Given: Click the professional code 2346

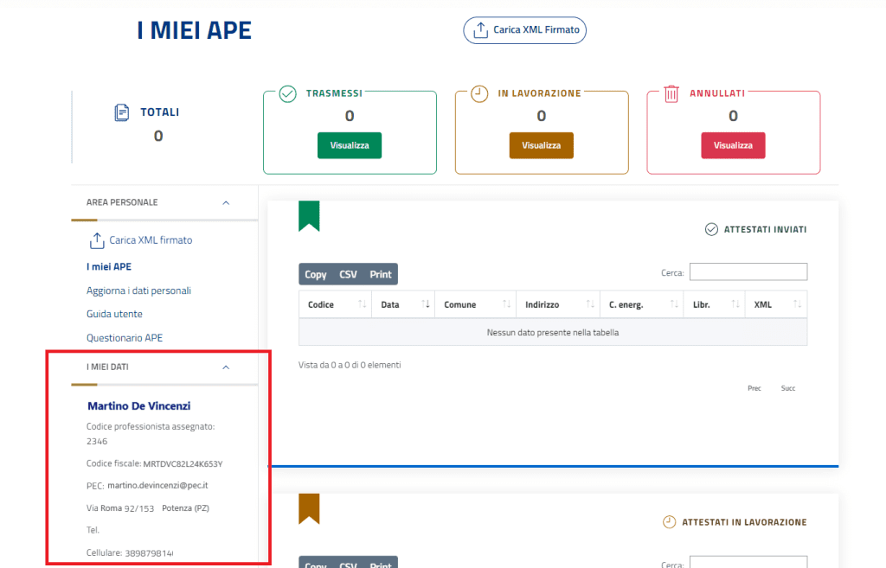Looking at the screenshot, I should [x=97, y=442].
